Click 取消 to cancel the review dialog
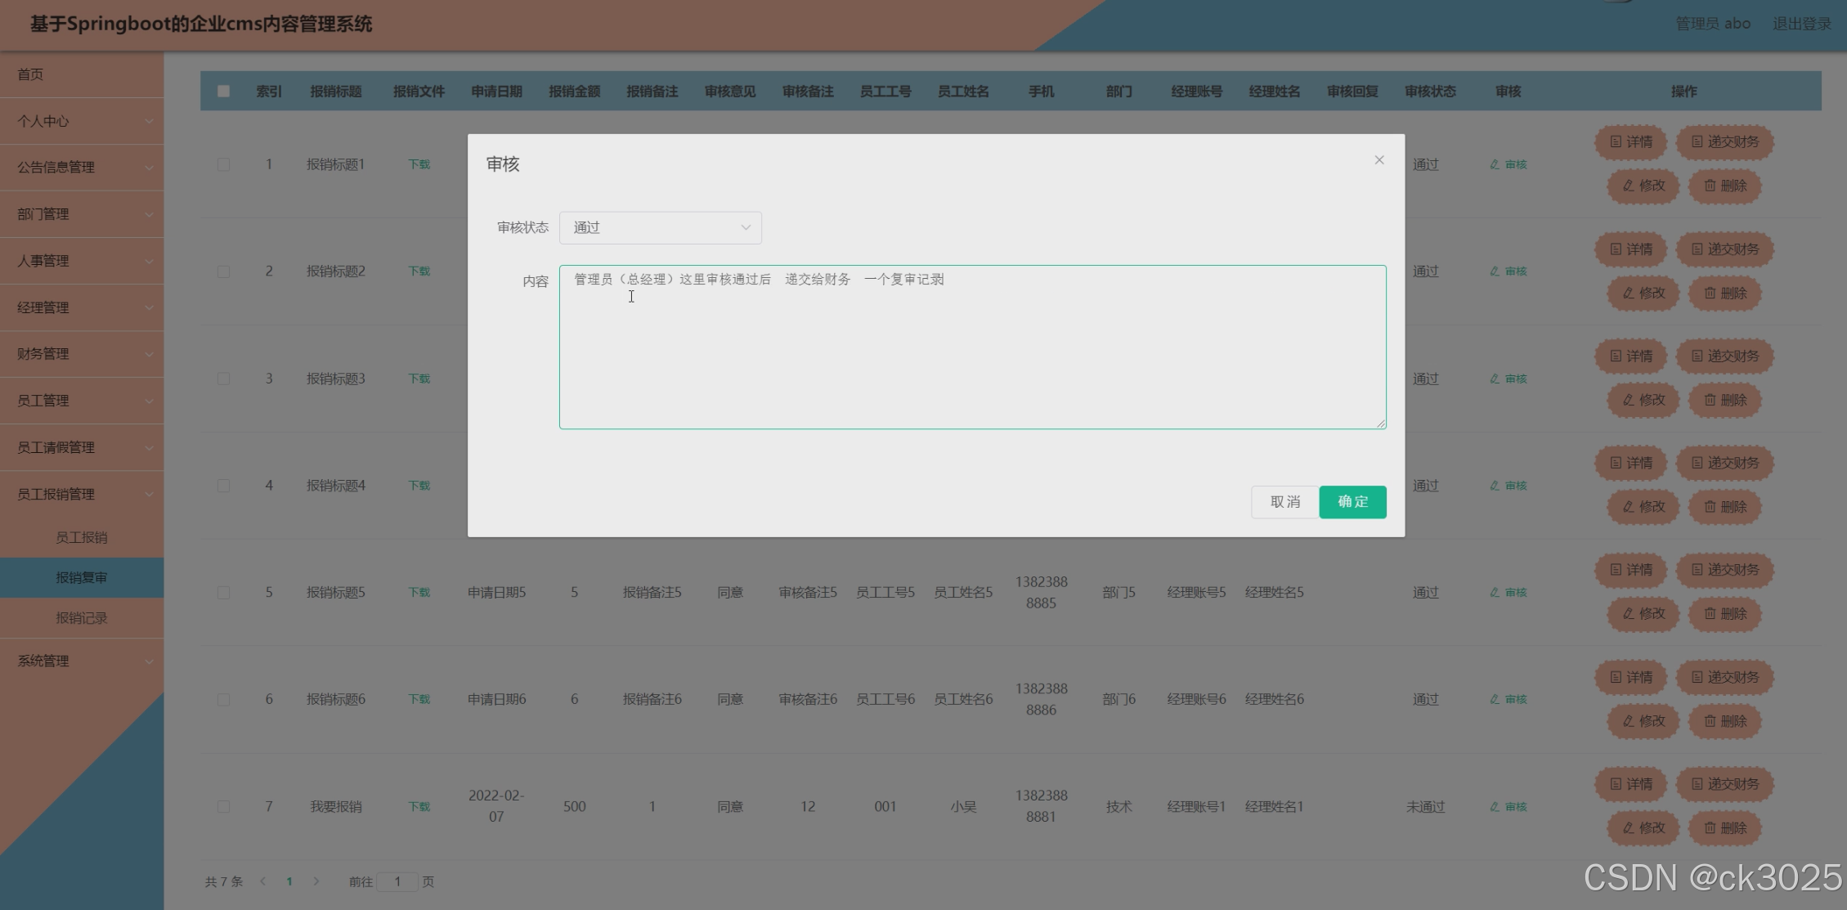 [x=1284, y=501]
